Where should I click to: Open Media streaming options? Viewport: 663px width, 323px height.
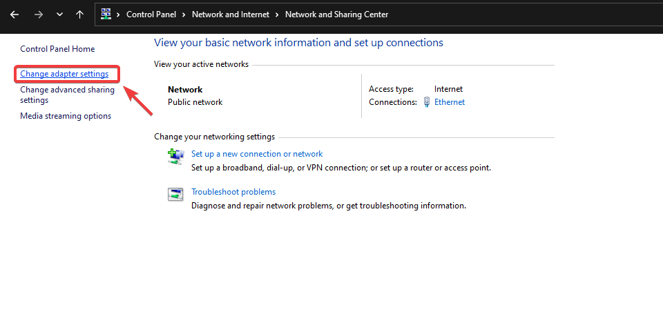point(66,116)
